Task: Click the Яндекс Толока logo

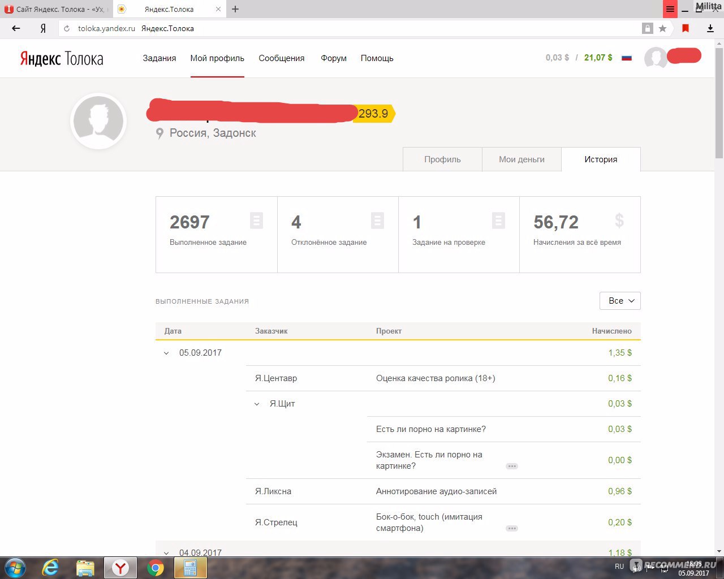Action: point(62,59)
